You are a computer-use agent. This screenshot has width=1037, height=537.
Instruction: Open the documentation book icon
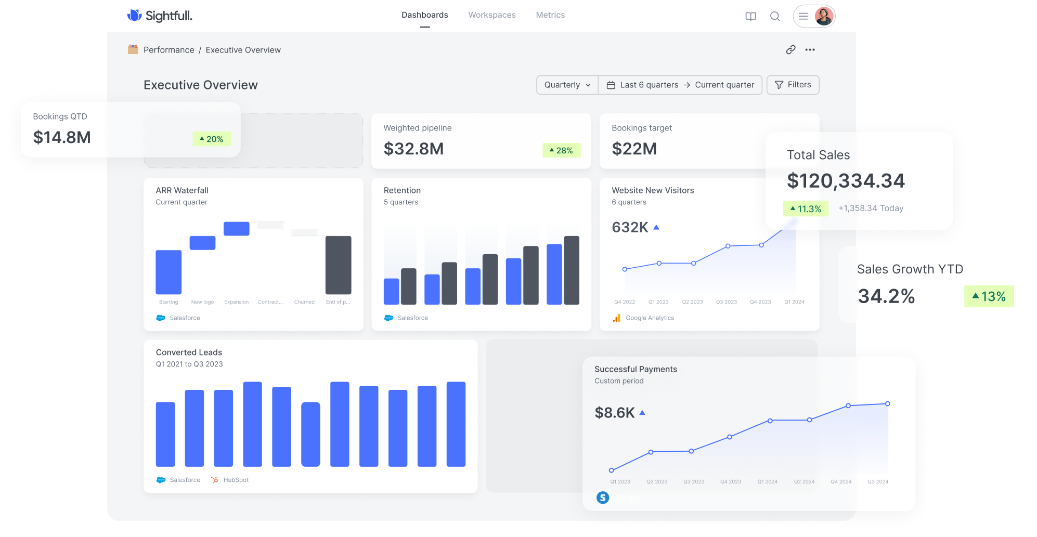750,16
